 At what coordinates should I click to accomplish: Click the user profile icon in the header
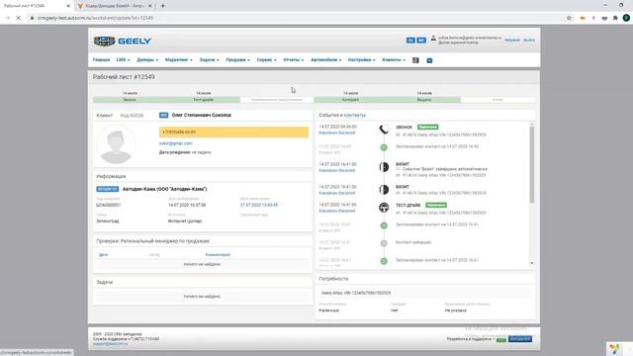433,39
